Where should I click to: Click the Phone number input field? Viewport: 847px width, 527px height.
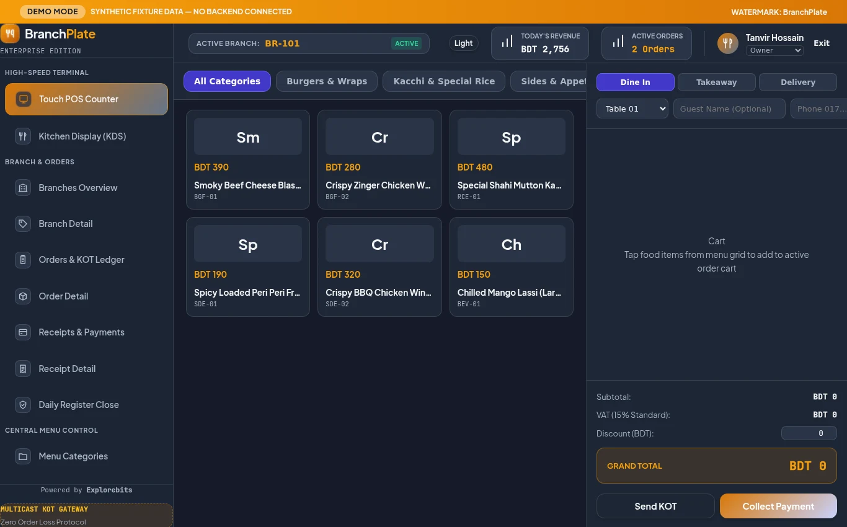818,108
